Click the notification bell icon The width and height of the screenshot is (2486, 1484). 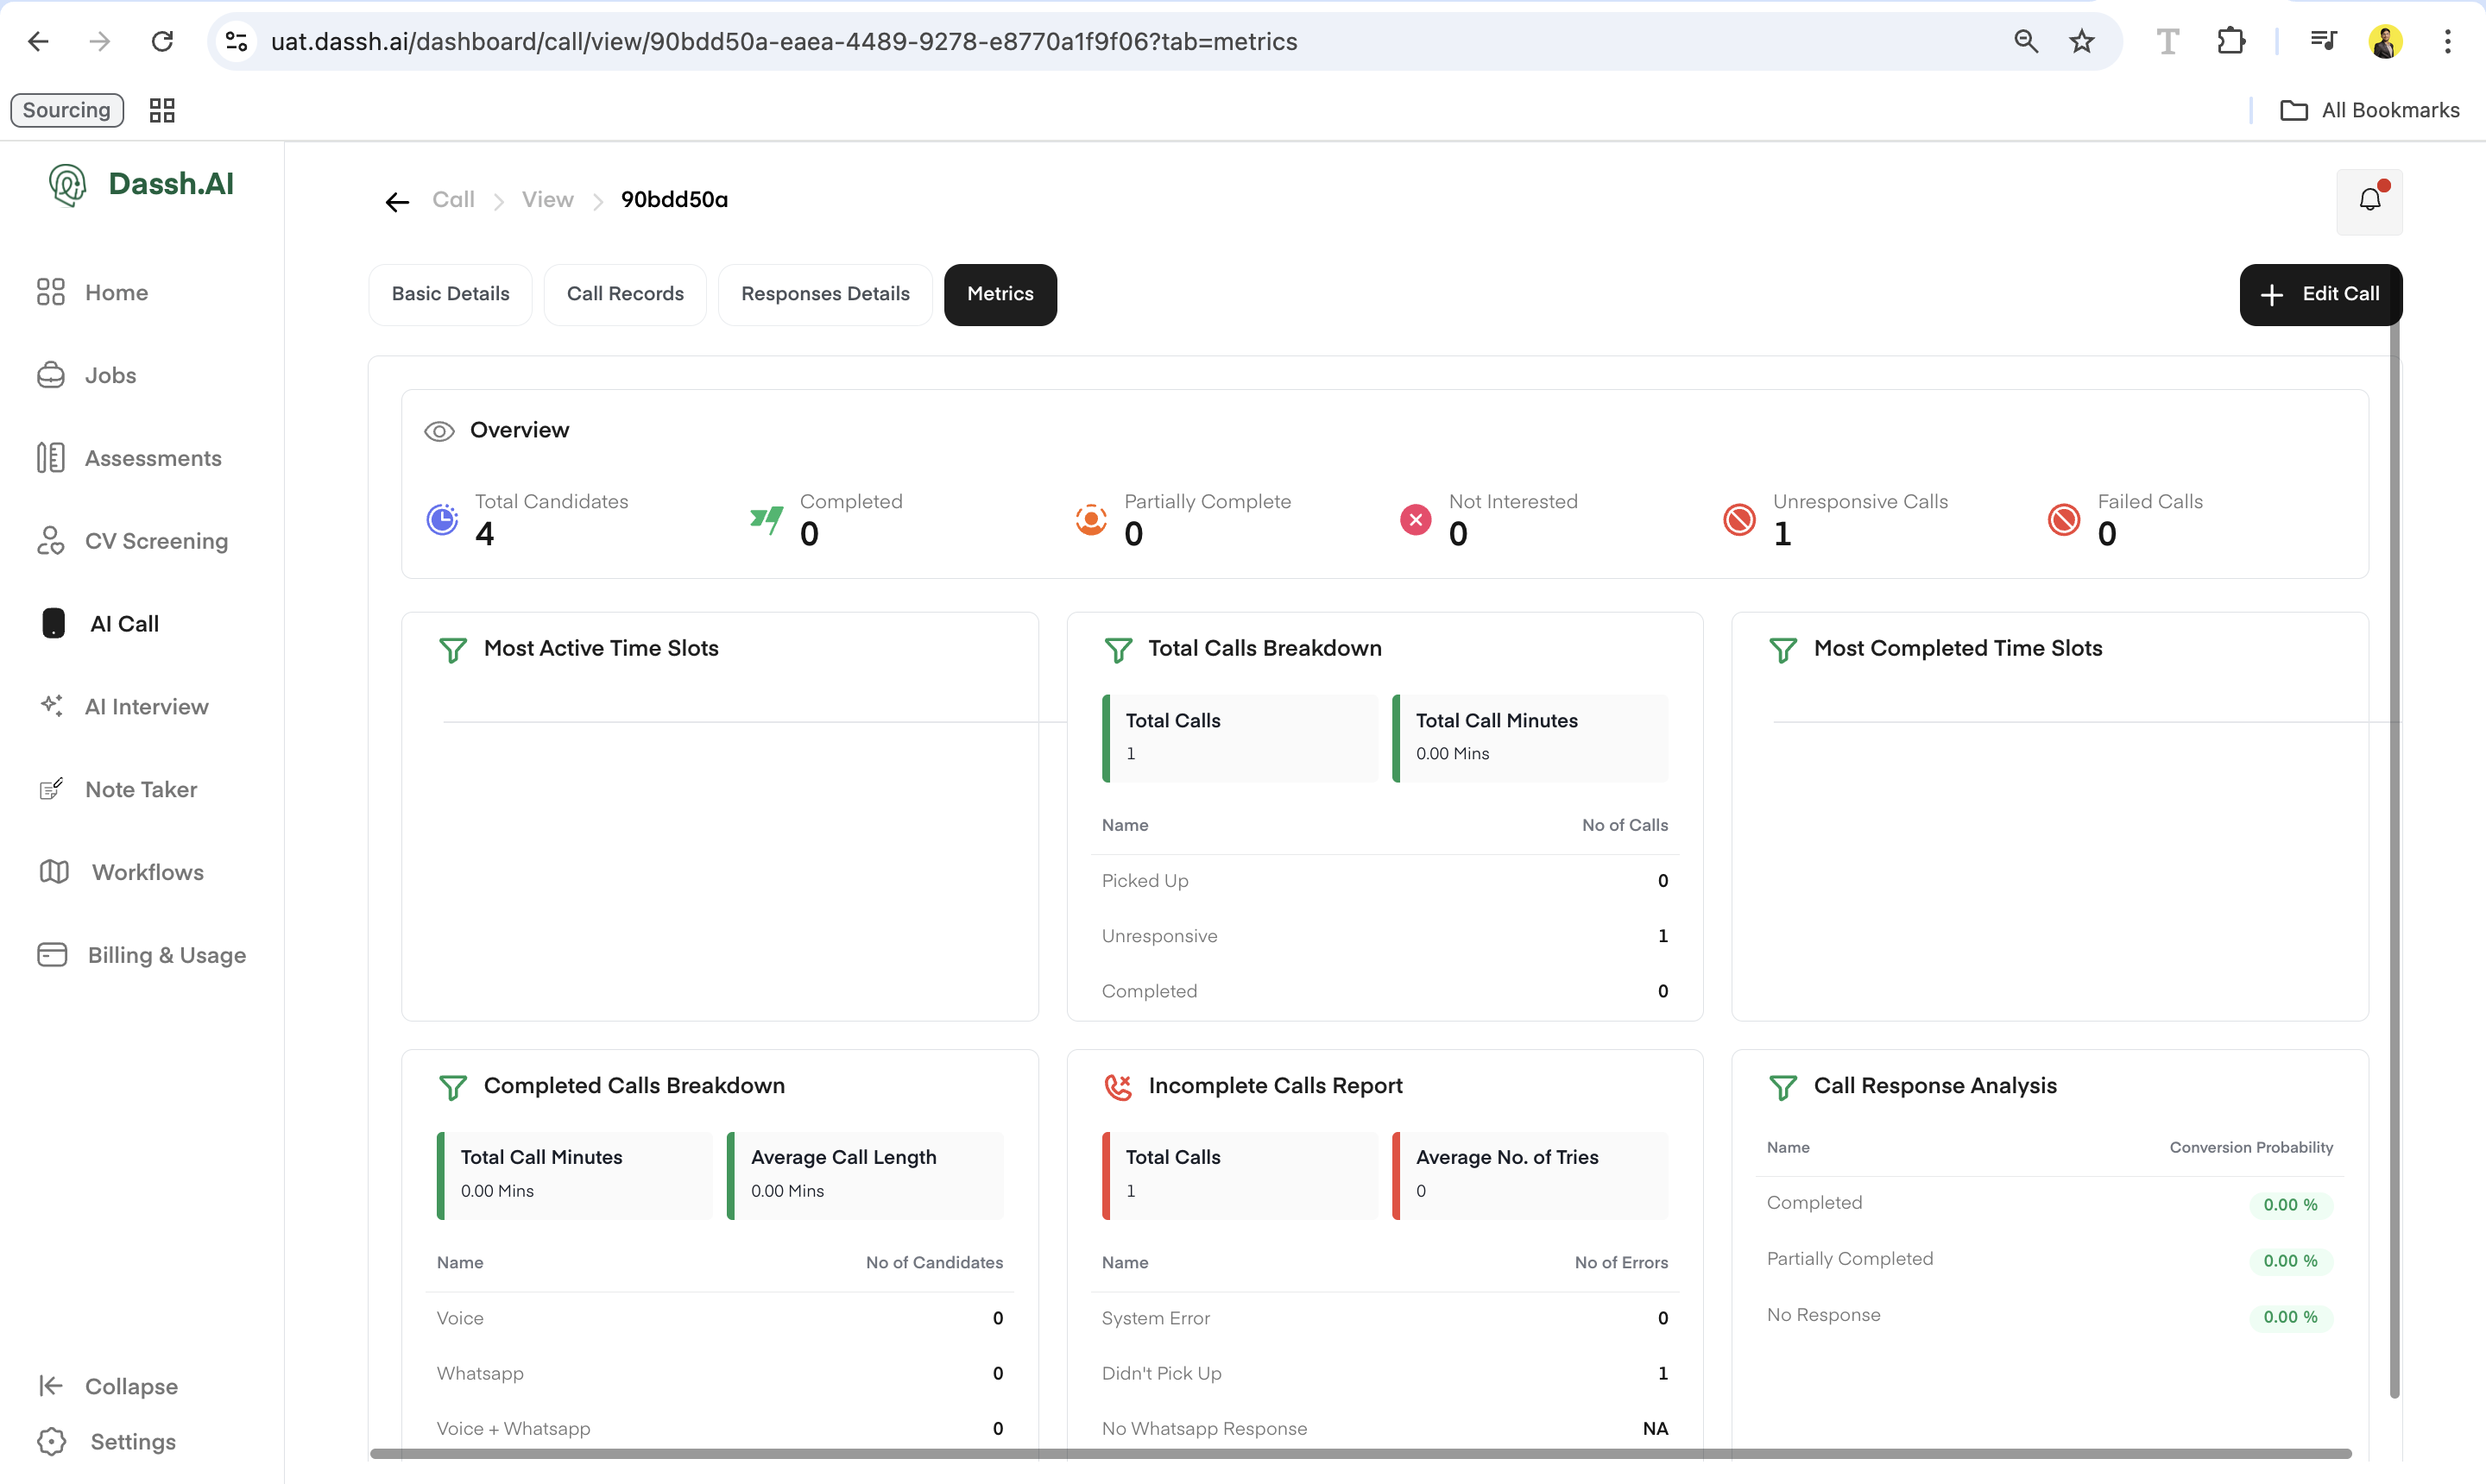(2368, 201)
